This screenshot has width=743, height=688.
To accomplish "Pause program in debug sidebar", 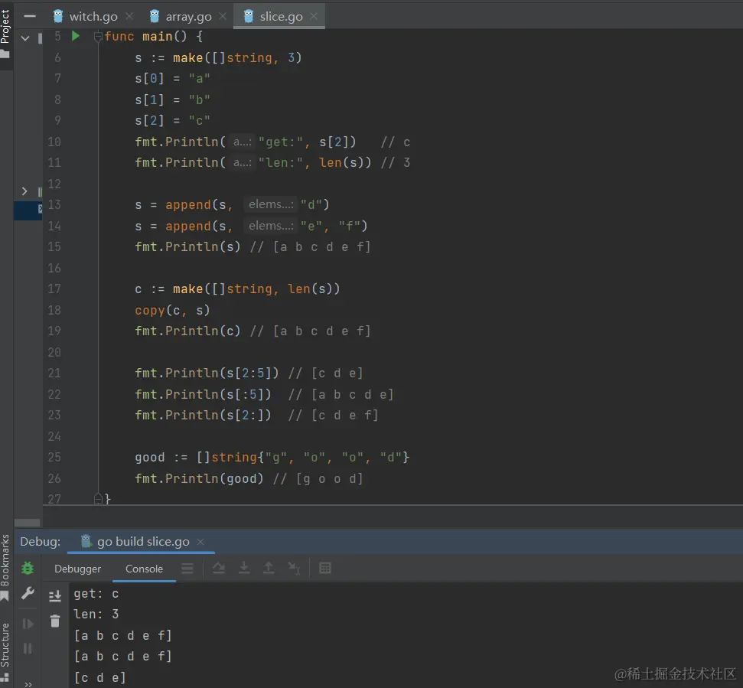I will [28, 648].
